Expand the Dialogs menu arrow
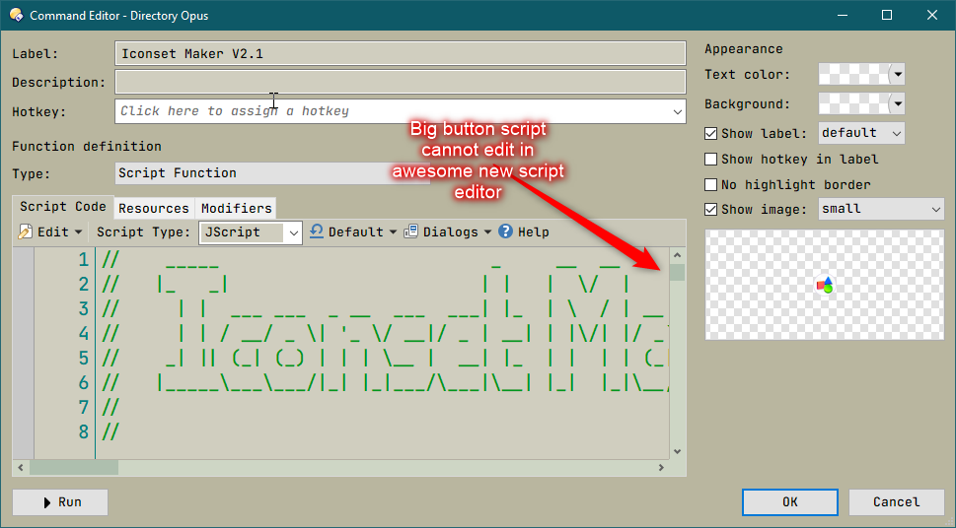This screenshot has width=956, height=528. point(487,232)
